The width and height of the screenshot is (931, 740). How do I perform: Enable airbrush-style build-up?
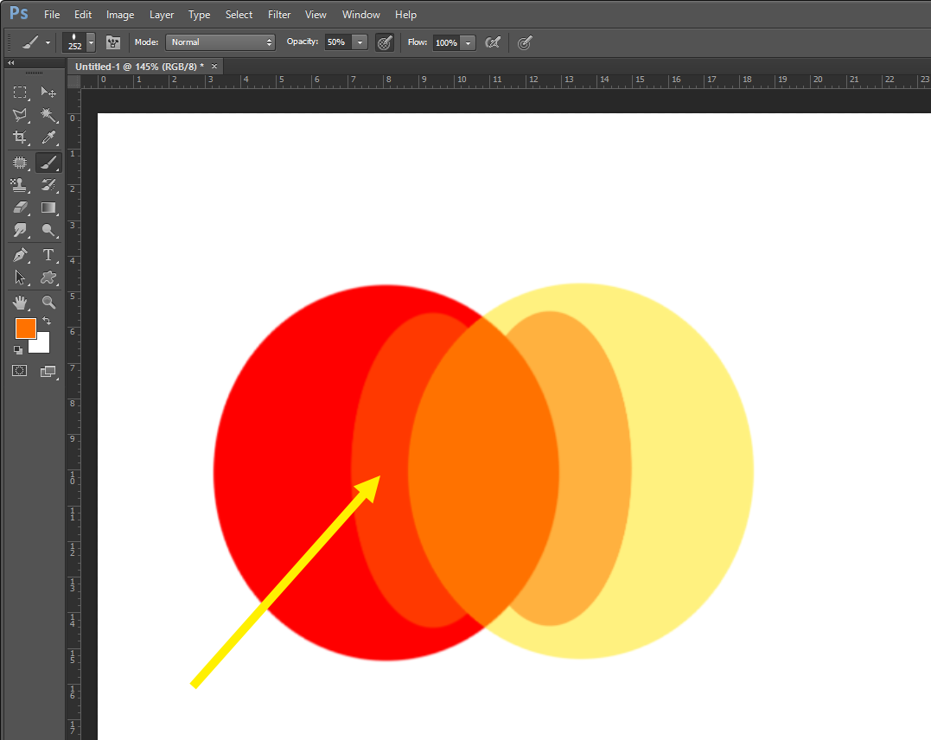(x=493, y=42)
